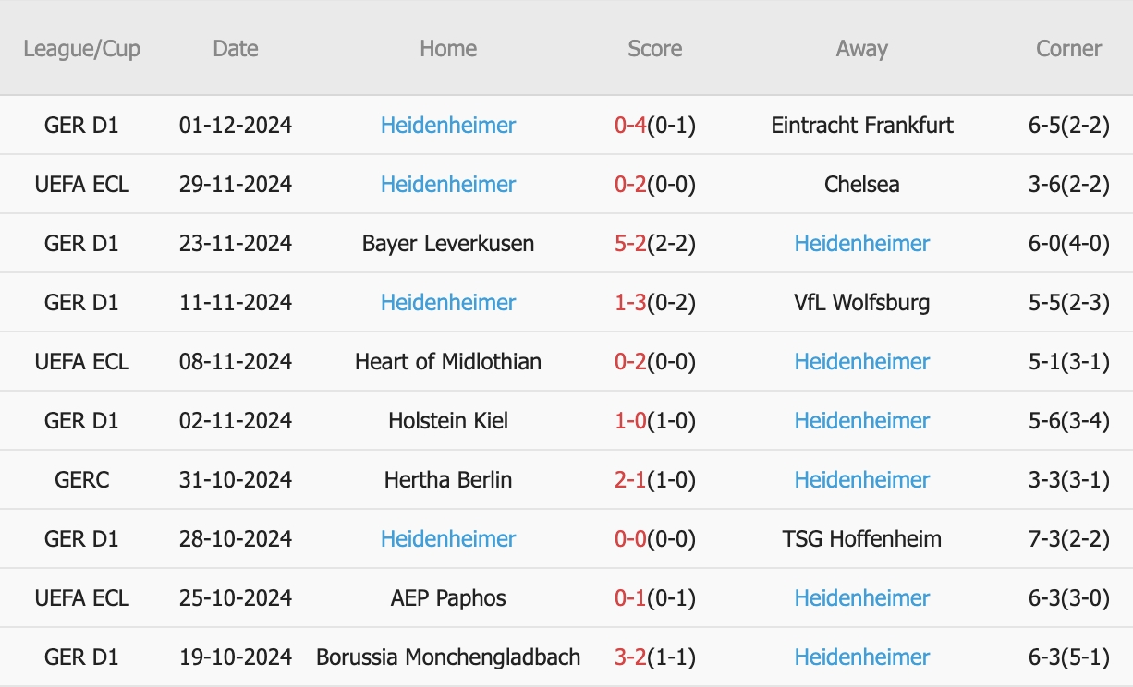Open Heidenheimer link in VfL Wolfsburg row

point(448,303)
